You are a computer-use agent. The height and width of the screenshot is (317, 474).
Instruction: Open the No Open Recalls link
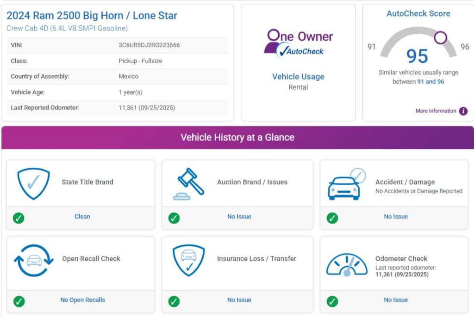[82, 300]
